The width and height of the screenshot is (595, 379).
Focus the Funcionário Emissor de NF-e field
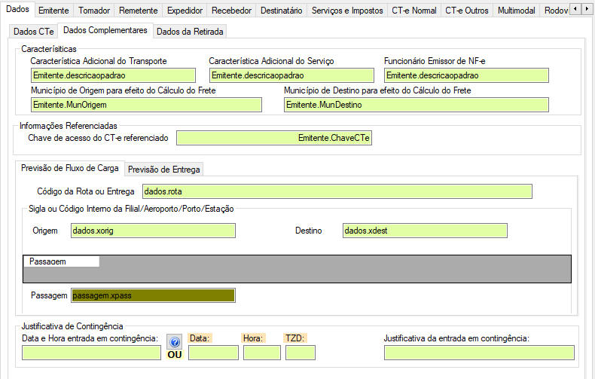pyautogui.click(x=466, y=75)
